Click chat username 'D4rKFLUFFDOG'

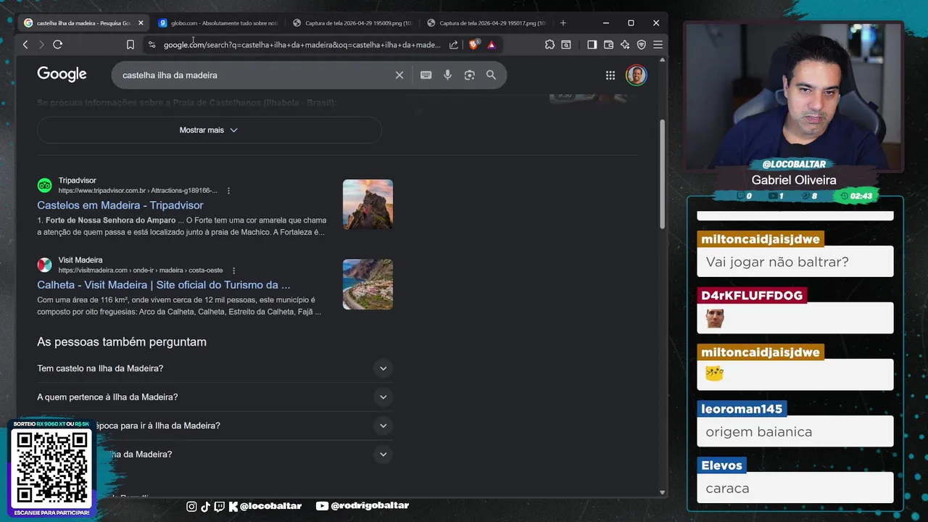(x=752, y=295)
